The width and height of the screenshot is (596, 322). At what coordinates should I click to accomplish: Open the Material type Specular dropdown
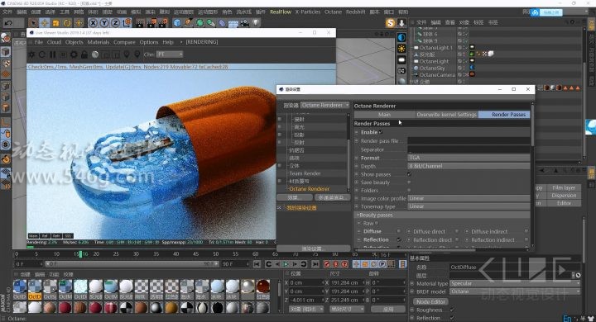(515, 284)
